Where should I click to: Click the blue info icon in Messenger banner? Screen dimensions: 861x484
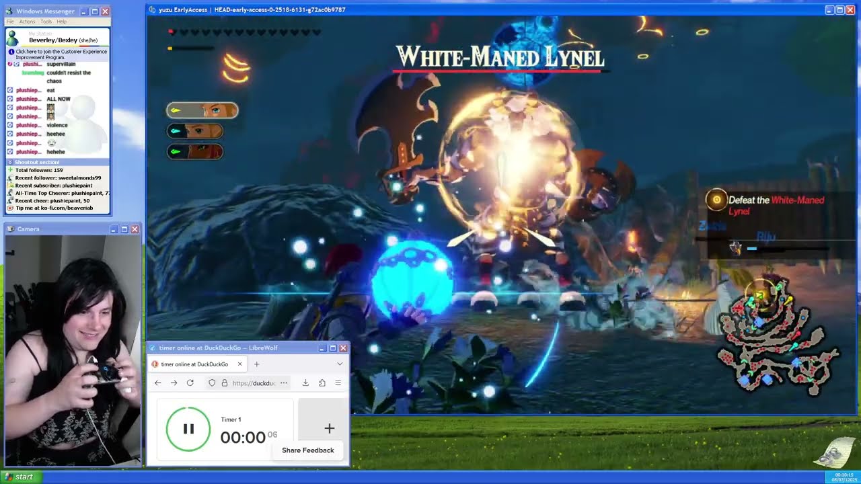(11, 51)
